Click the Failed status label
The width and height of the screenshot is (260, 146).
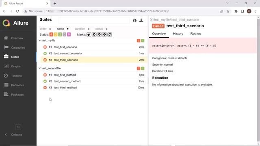[x=158, y=26]
